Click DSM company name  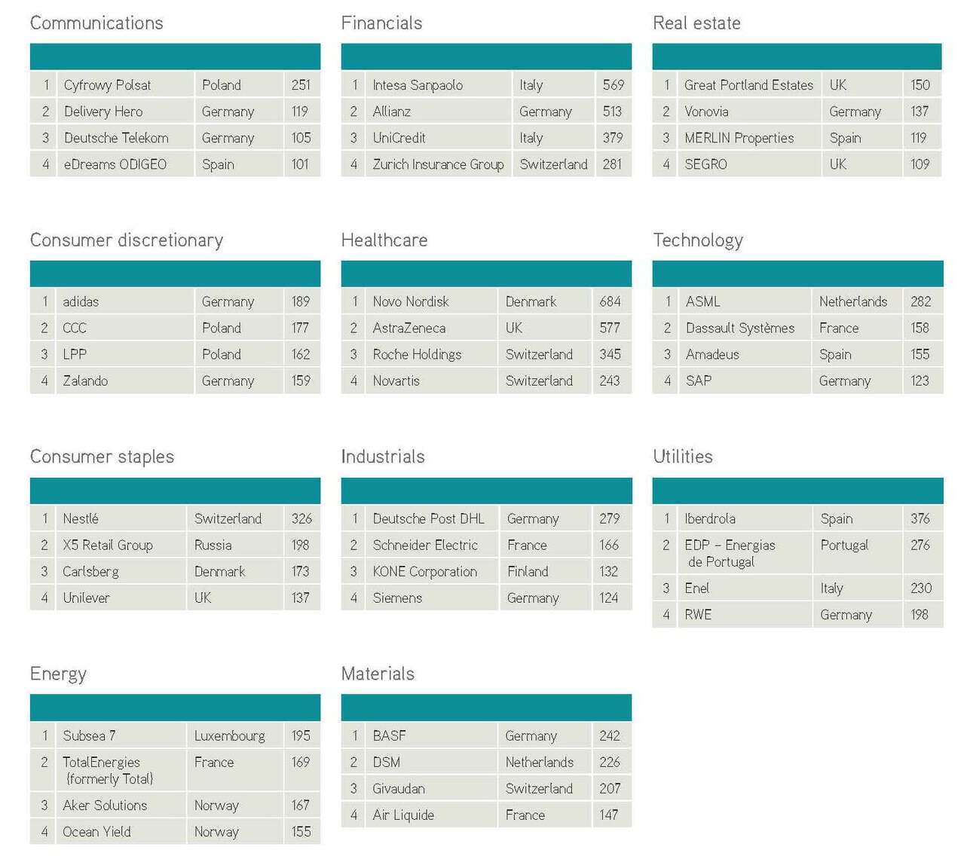(386, 762)
